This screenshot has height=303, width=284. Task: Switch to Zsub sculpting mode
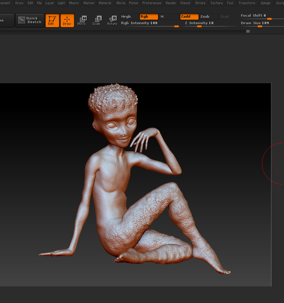click(209, 17)
